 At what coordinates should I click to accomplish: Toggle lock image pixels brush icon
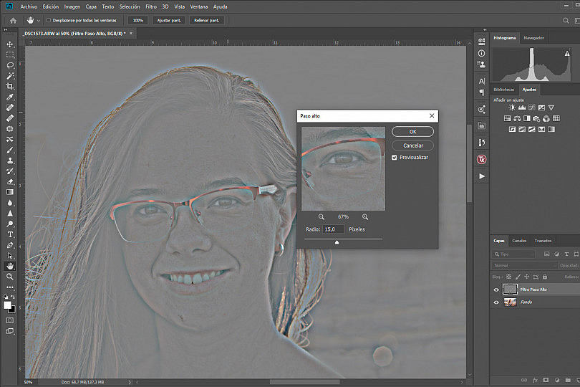point(518,277)
